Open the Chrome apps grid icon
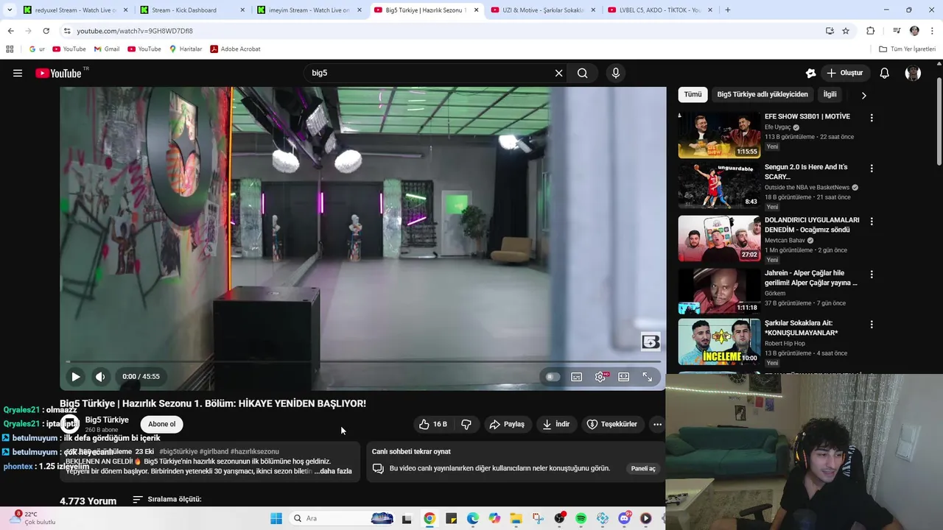Screen dimensions: 943x530 10,49
